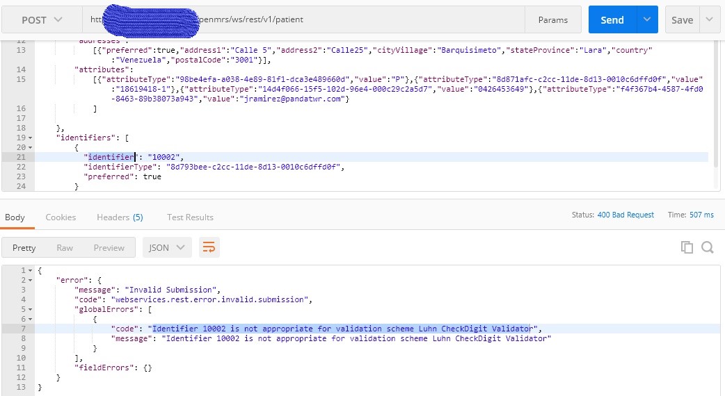Image resolution: width=725 pixels, height=396 pixels.
Task: Copy response body with copy icon
Action: coord(687,247)
